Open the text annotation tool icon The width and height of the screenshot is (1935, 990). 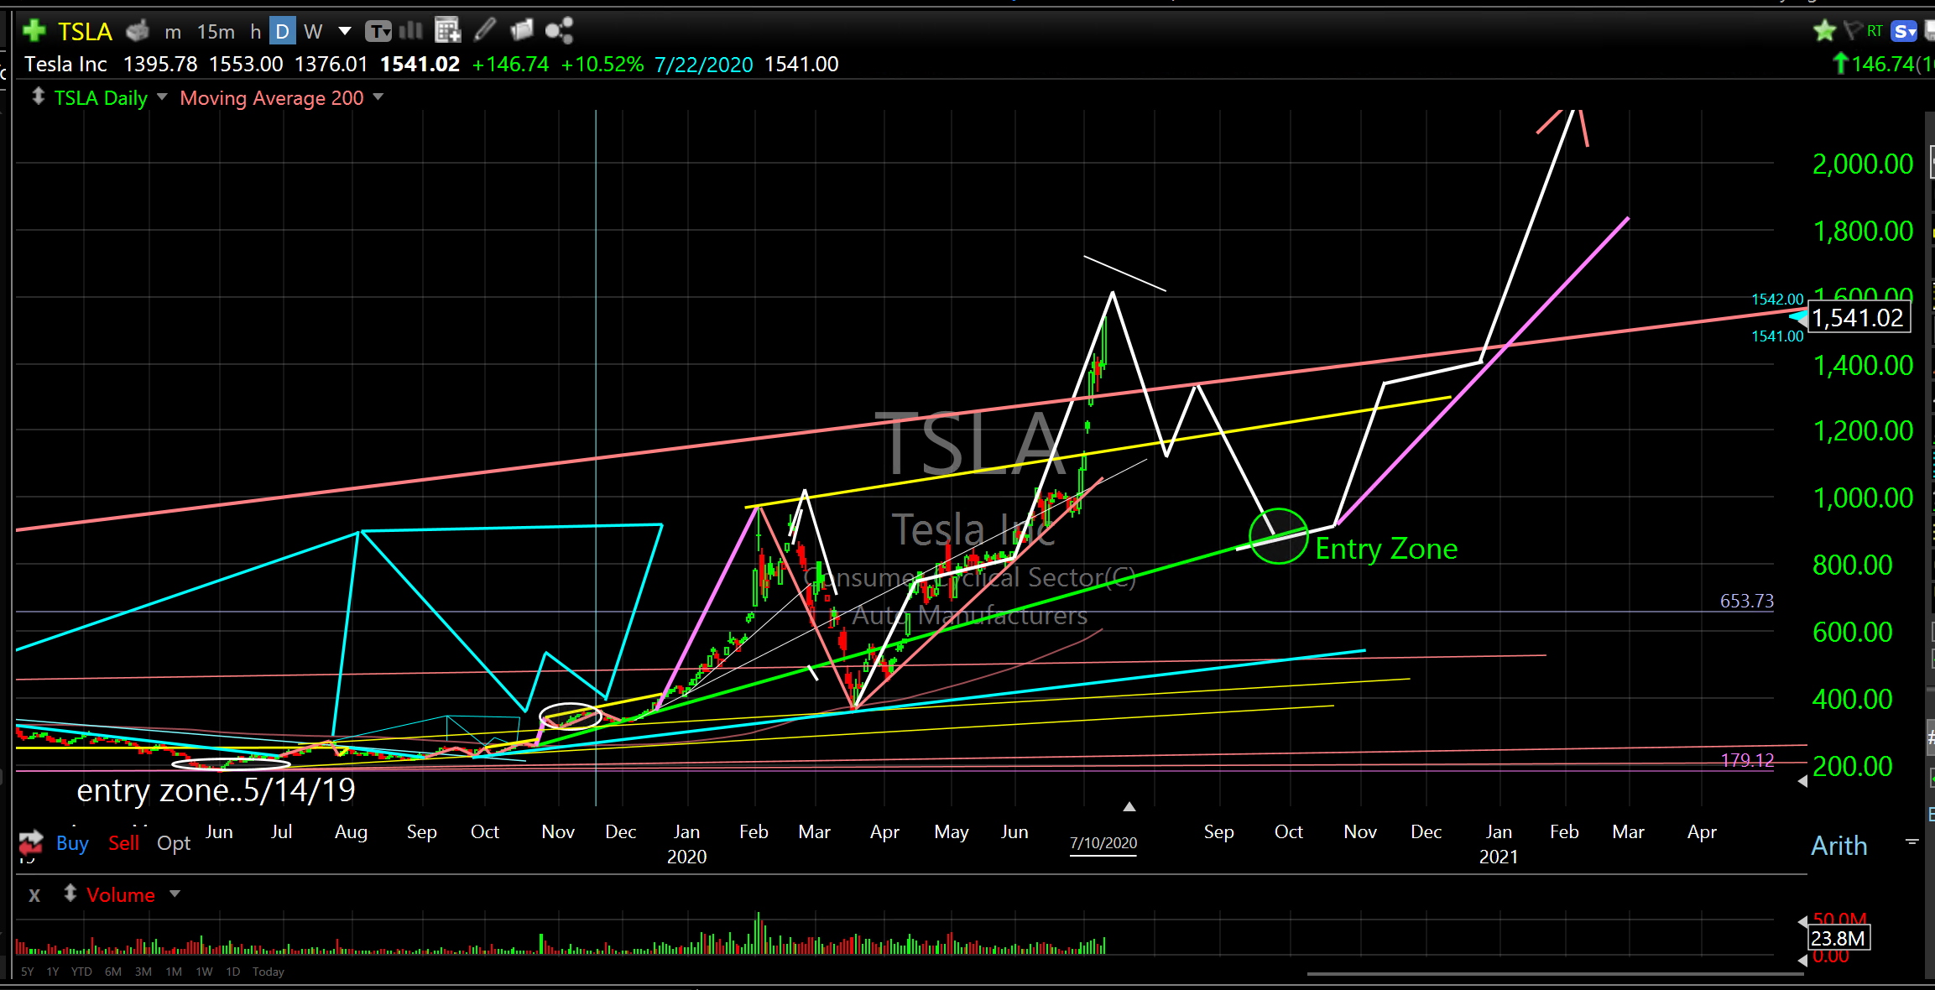[x=378, y=32]
